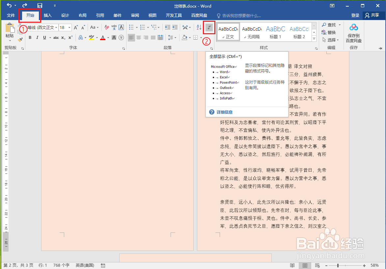Apply Bold formatting to text

point(30,38)
